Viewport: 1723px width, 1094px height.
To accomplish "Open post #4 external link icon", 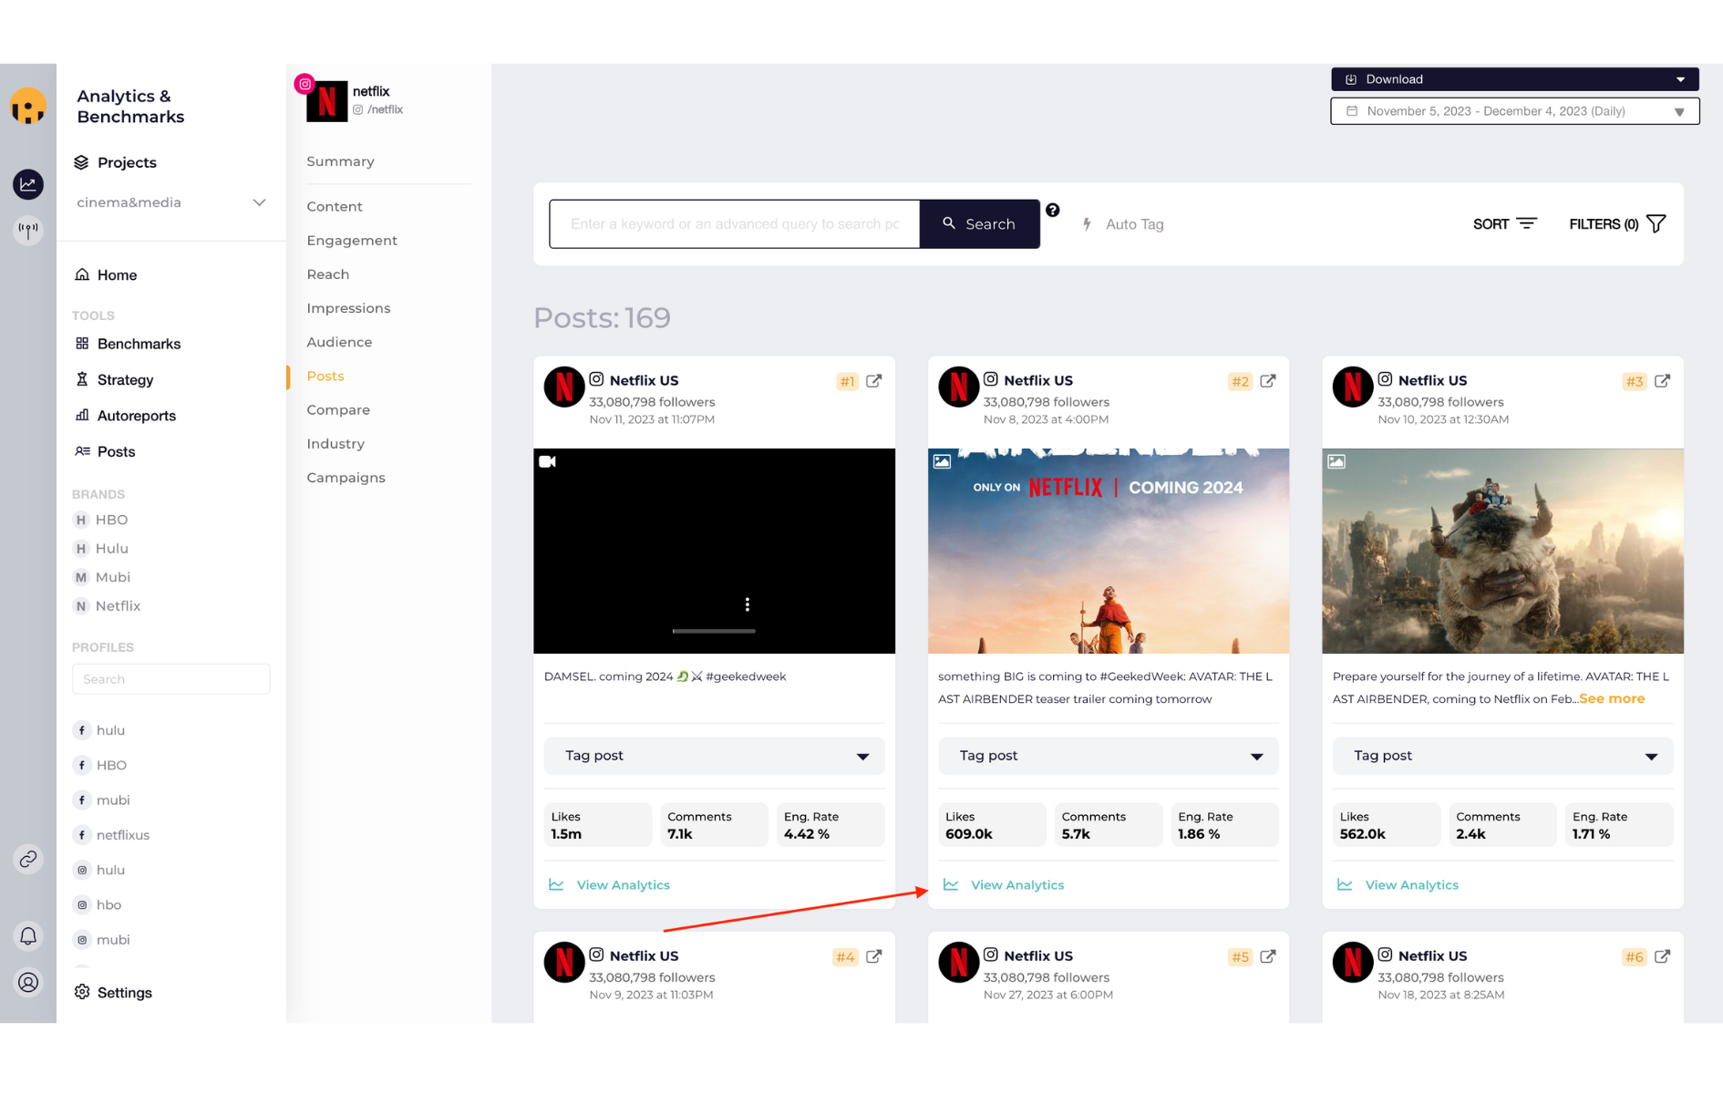I will pos(874,956).
